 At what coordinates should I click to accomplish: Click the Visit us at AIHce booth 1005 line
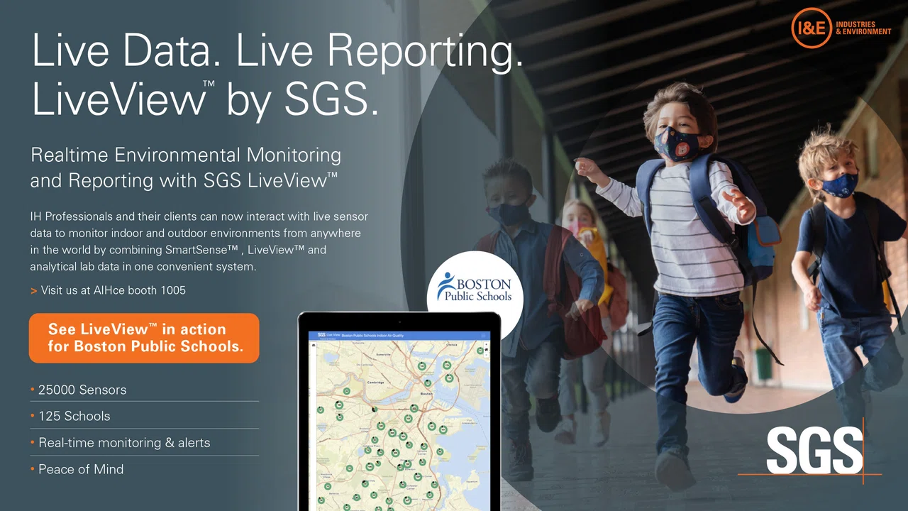click(x=108, y=290)
